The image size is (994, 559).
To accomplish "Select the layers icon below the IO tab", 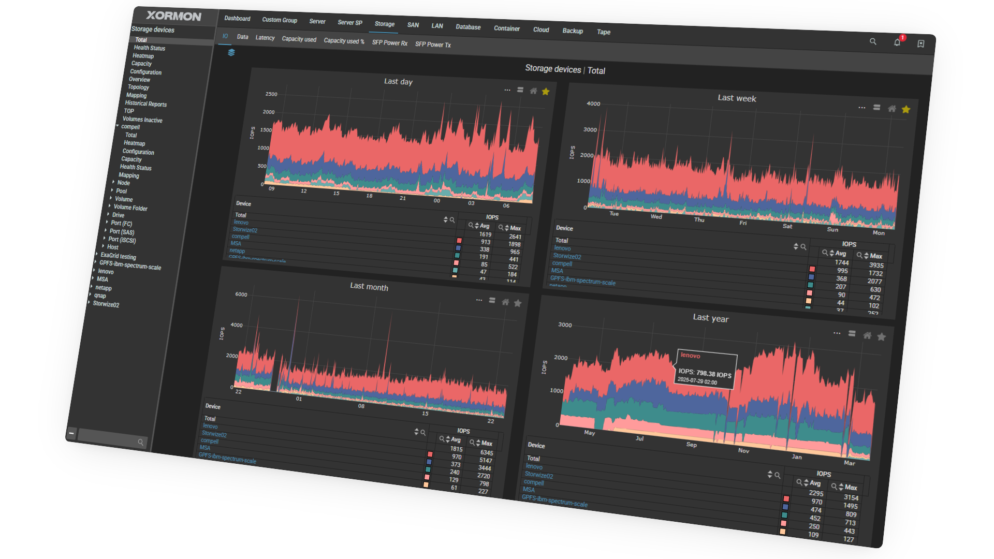I will 231,52.
